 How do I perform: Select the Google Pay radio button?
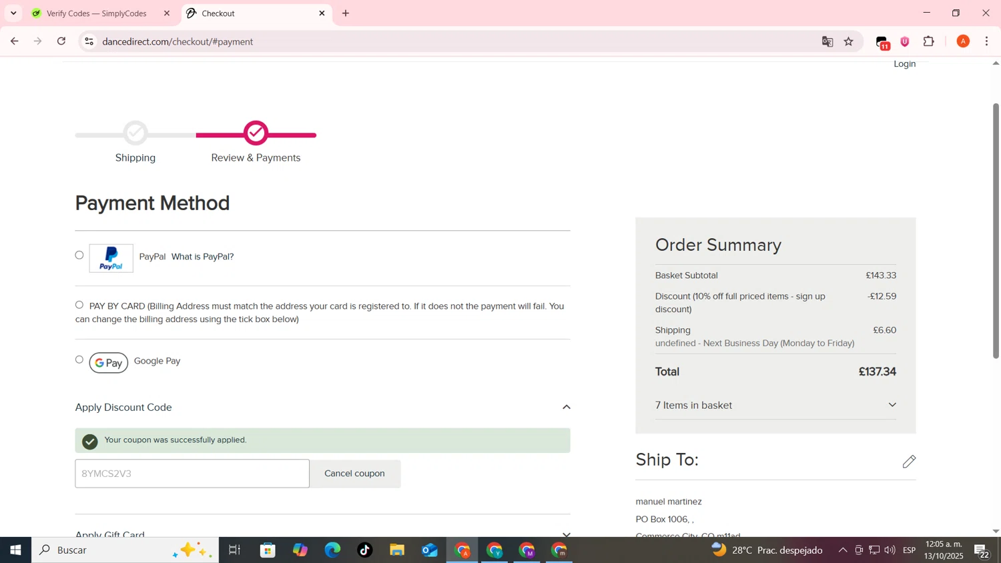coord(79,360)
